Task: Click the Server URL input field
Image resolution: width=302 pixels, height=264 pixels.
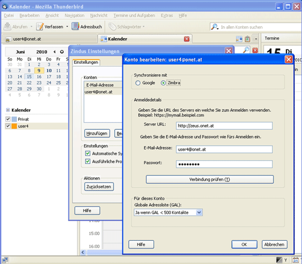Action: pos(224,126)
